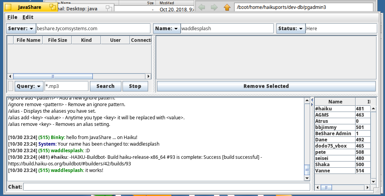385x196 pixels.
Task: Sort by User column header
Action: pos(115,40)
